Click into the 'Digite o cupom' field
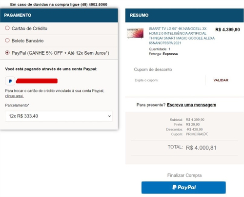Image resolution: width=244 pixels, height=197 pixels. tap(169, 80)
